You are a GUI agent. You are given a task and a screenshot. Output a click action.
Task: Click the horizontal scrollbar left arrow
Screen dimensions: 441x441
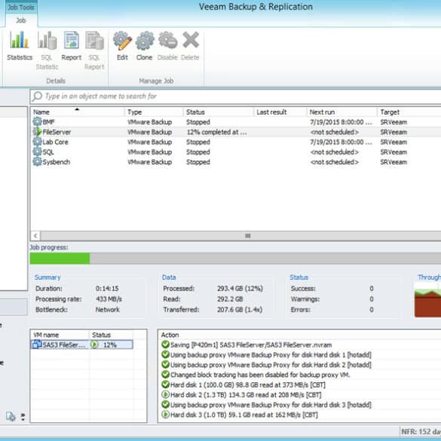click(35, 236)
